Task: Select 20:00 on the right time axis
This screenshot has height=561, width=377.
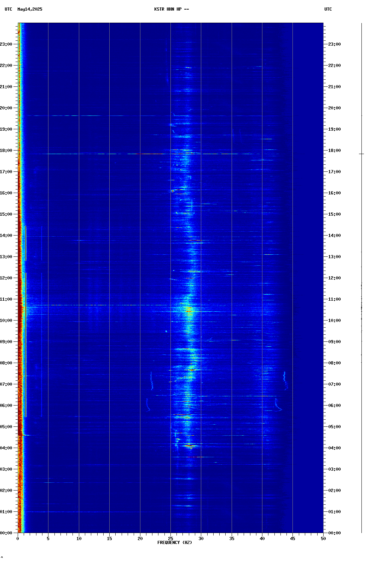Action: [335, 108]
